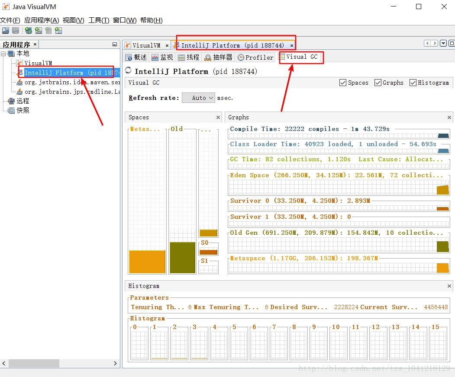
Task: Select the 快照 tree node
Action: 23,110
